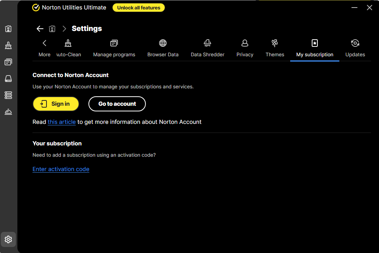Open the Updates tab
This screenshot has height=253, width=379.
[x=355, y=48]
